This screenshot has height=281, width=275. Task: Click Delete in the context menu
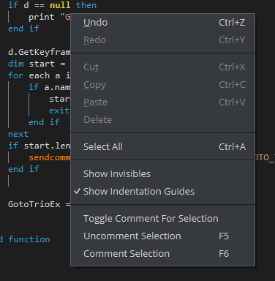(162, 120)
